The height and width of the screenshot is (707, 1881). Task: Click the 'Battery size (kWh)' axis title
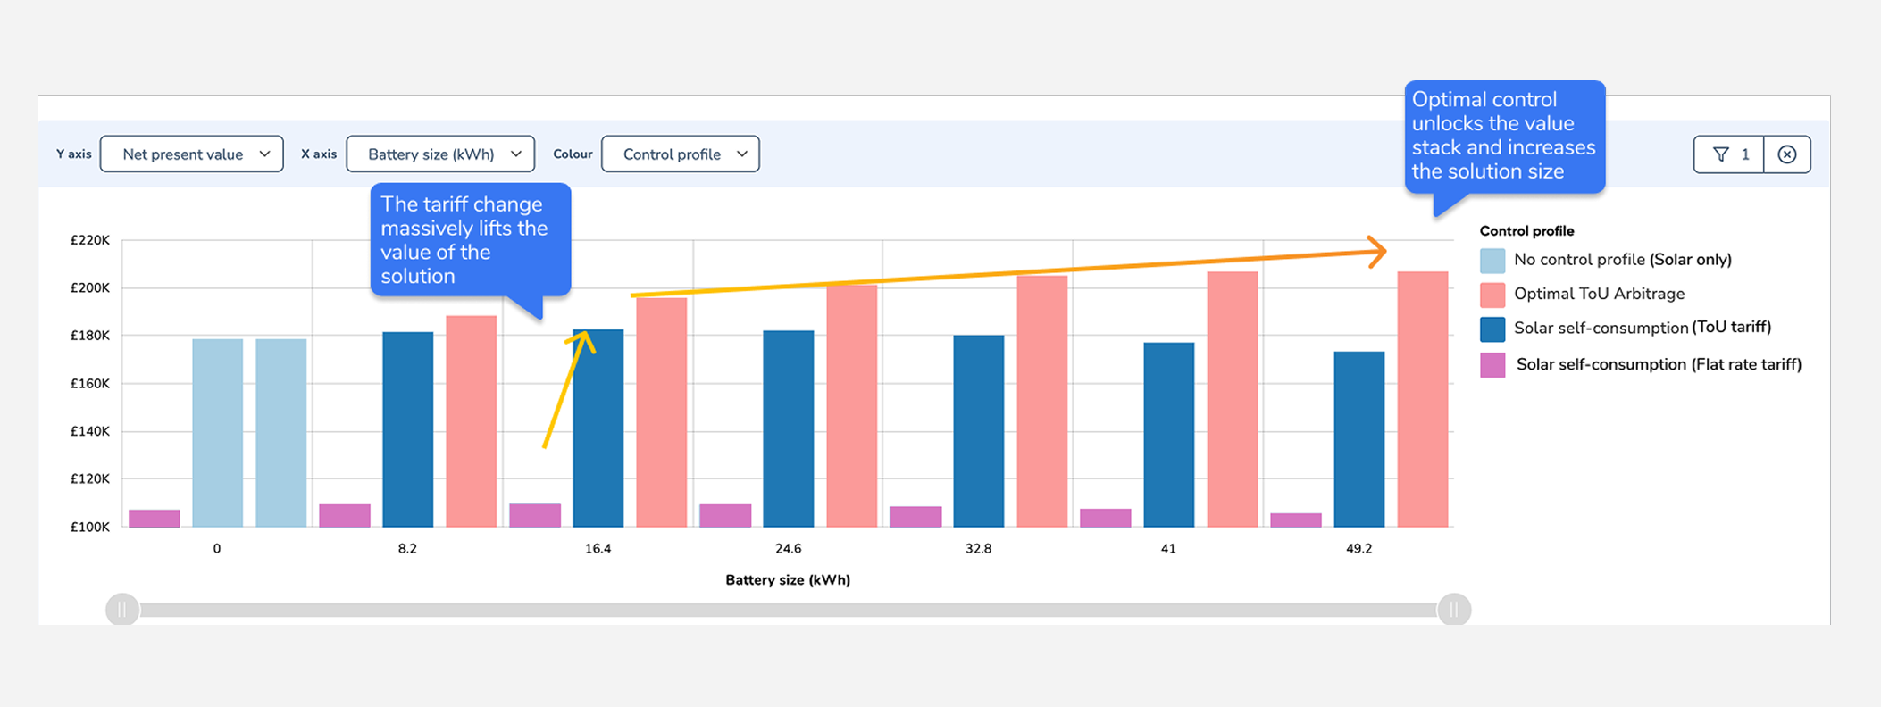pyautogui.click(x=788, y=580)
